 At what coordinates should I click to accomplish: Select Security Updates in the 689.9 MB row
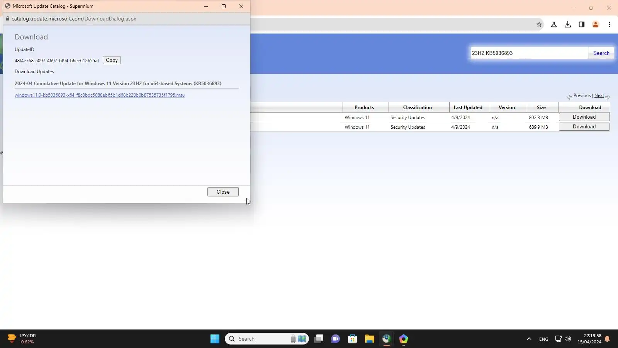pyautogui.click(x=407, y=127)
